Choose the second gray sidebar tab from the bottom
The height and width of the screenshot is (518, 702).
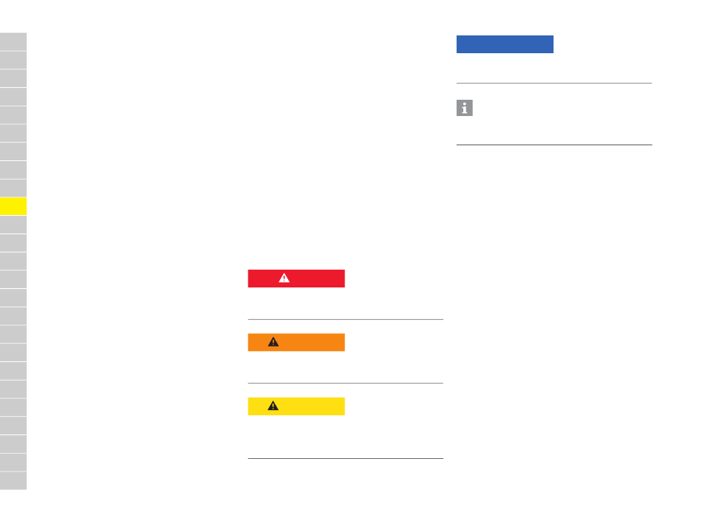pyautogui.click(x=13, y=463)
